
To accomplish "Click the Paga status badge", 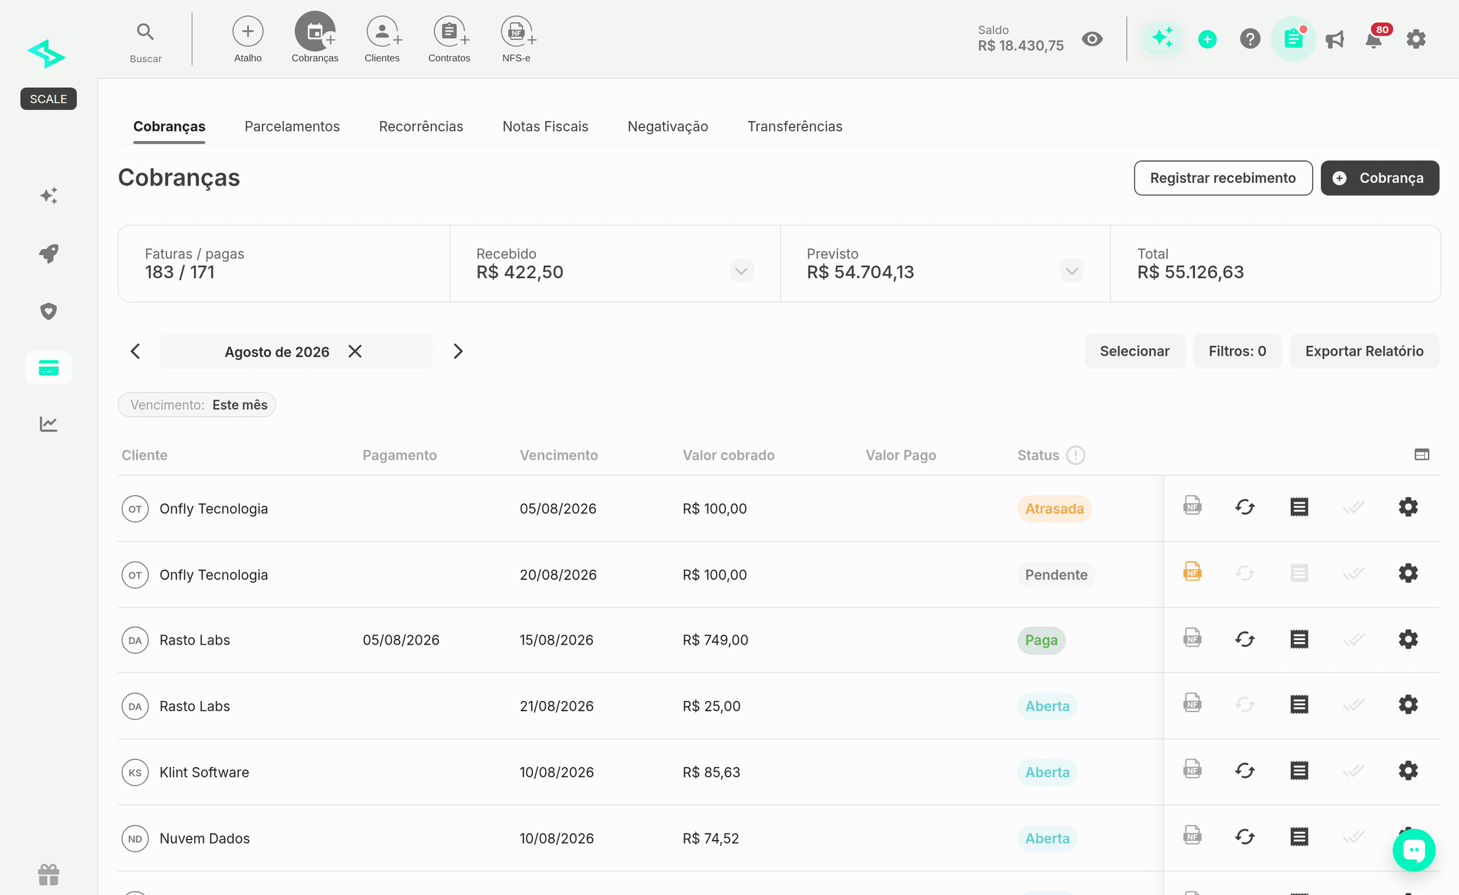I will 1041,640.
